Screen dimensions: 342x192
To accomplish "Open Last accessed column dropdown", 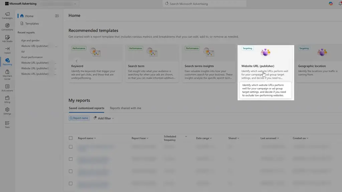I will 270,138.
